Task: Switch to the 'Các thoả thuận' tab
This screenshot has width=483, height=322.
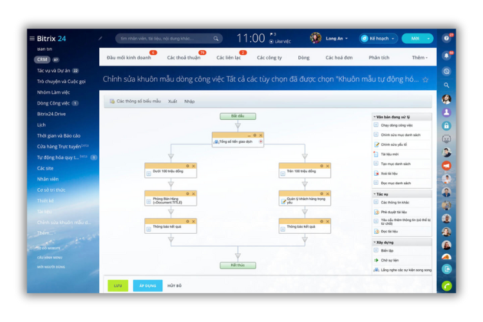Action: click(x=184, y=57)
